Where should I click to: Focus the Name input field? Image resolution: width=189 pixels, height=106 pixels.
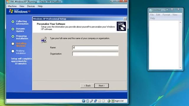[95, 48]
